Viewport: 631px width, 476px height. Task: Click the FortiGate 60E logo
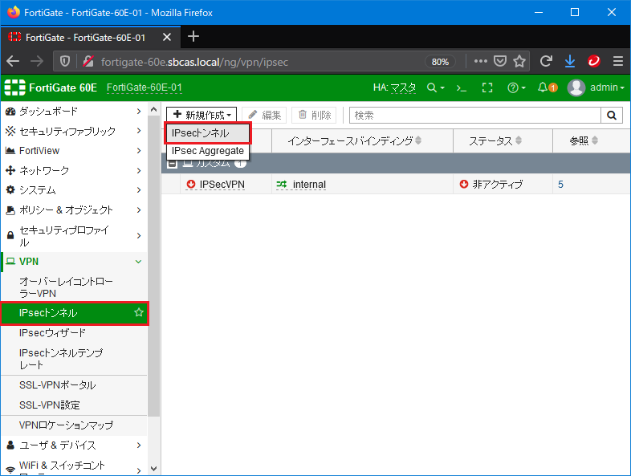[51, 87]
